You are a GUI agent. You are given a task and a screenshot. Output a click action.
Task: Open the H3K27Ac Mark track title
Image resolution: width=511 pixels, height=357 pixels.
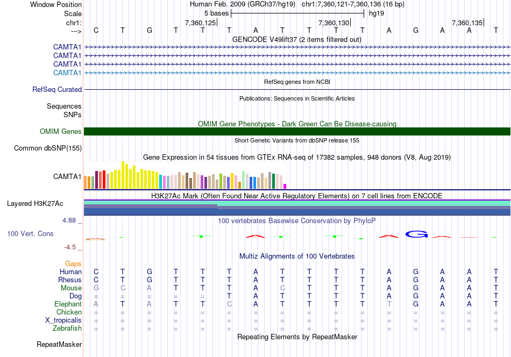[297, 196]
